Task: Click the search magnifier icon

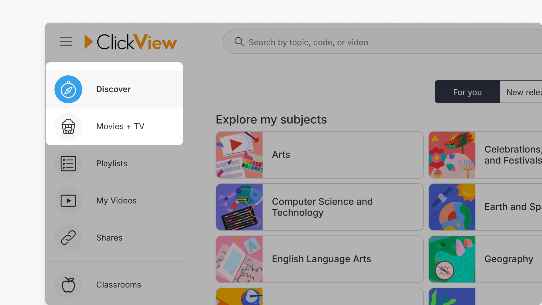Action: 239,42
